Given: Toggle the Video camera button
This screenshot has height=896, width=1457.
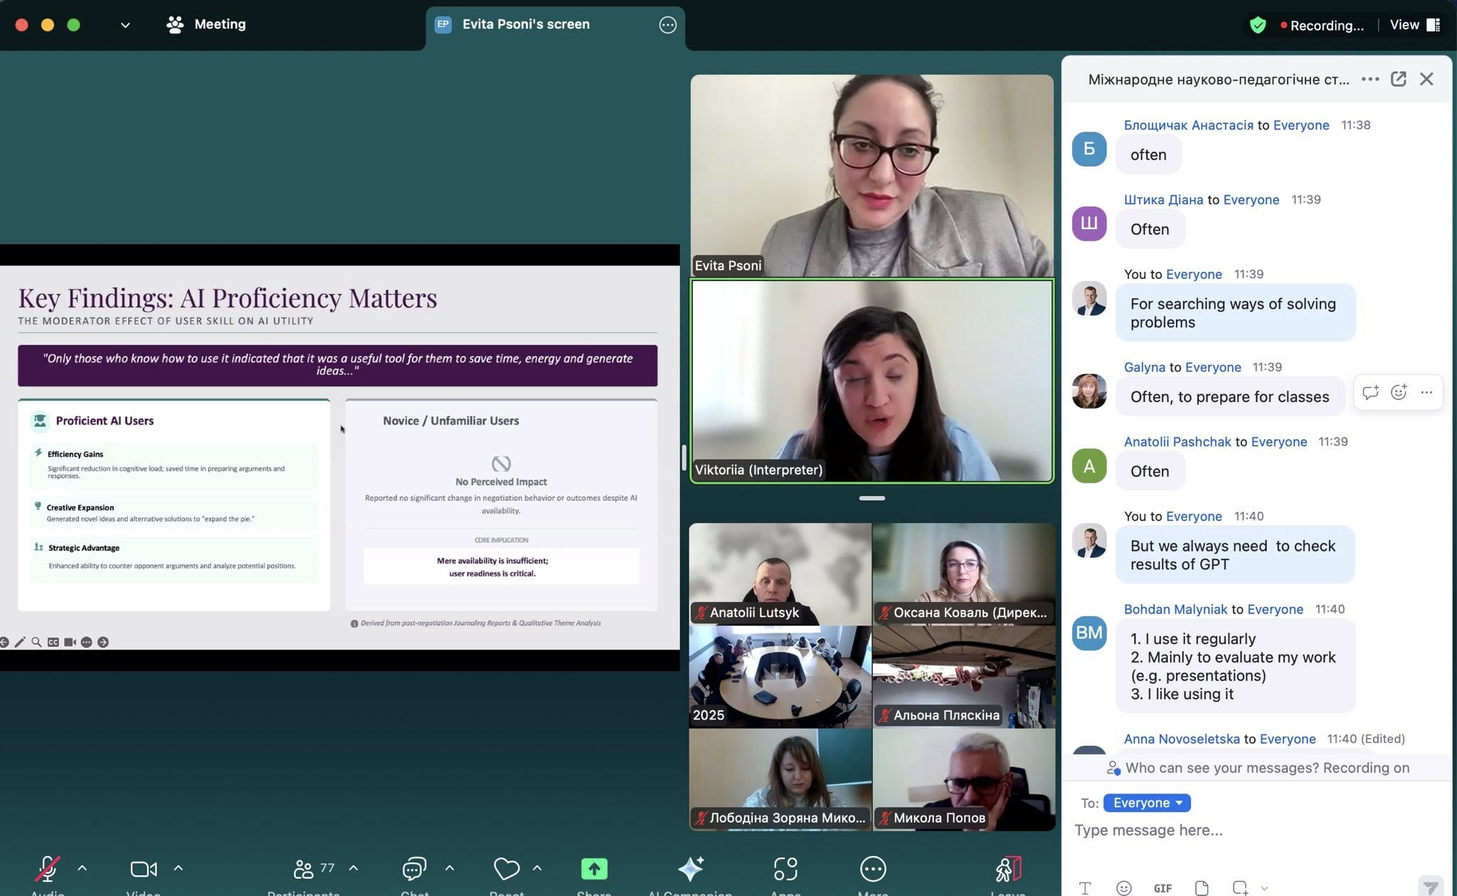Looking at the screenshot, I should point(143,869).
